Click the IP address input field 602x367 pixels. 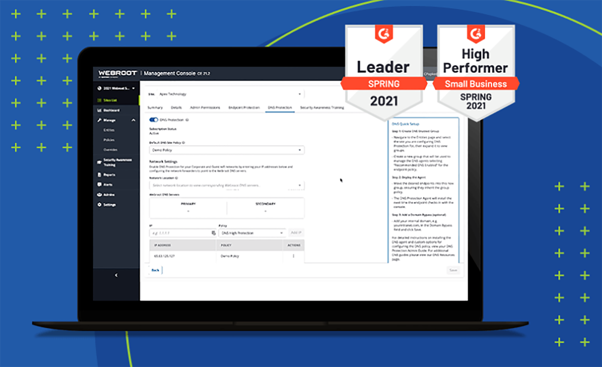(x=183, y=233)
